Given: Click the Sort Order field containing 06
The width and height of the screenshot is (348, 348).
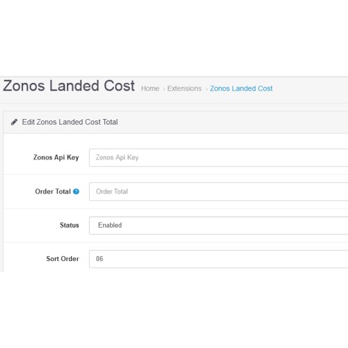Looking at the screenshot, I should click(x=219, y=259).
